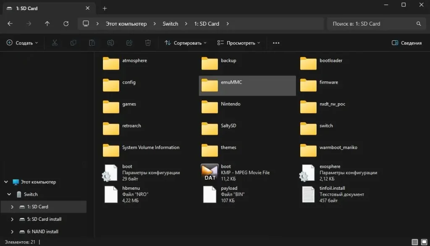Switch to details list view icon
The image size is (430, 246).
pos(414,242)
